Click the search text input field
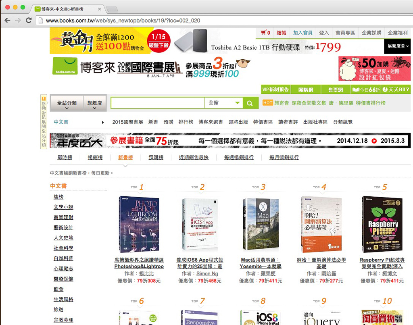The width and height of the screenshot is (413, 325). [x=158, y=103]
